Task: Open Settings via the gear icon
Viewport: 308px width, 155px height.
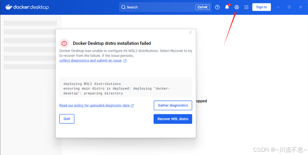Action: point(236,7)
